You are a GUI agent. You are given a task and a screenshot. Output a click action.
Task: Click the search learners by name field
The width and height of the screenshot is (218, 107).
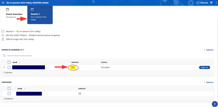108,55
